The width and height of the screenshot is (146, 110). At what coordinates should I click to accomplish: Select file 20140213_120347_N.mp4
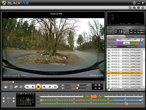pos(125,81)
